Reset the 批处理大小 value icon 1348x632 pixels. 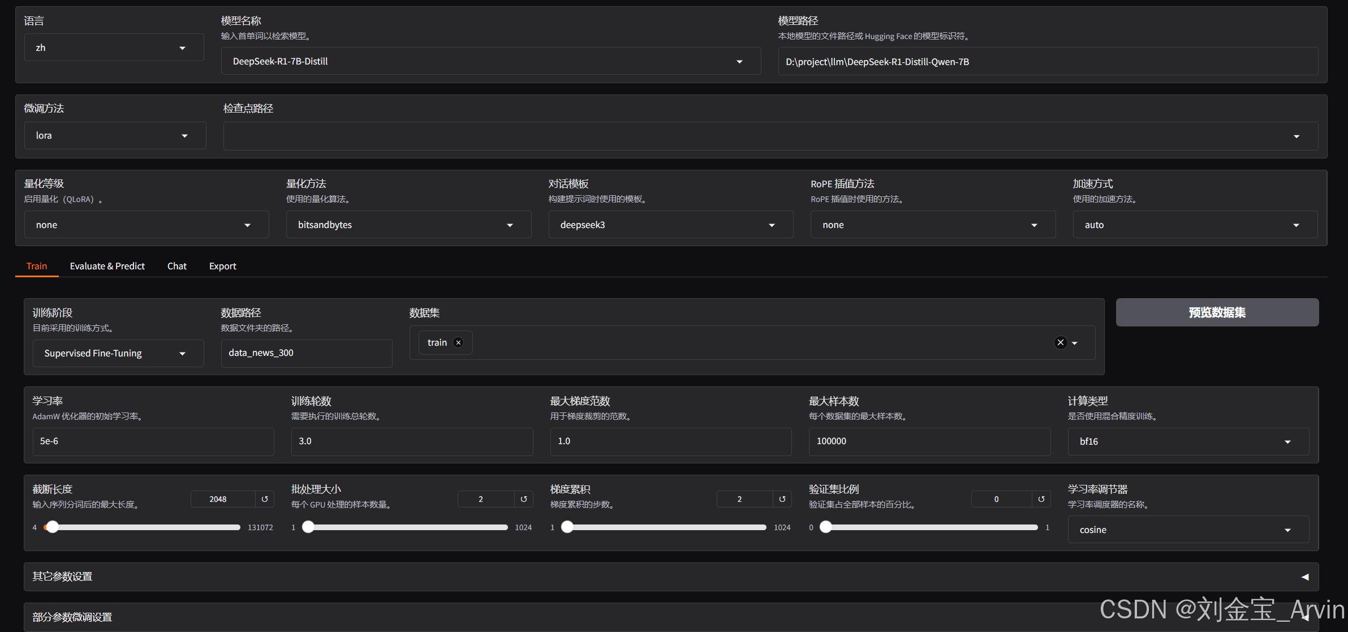click(x=524, y=499)
